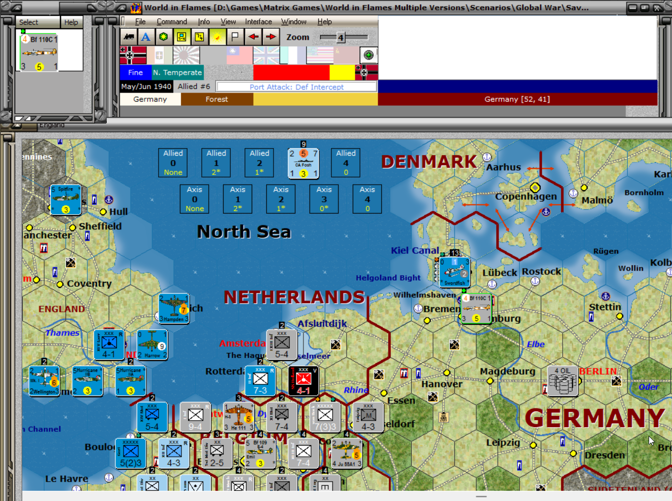Select the United States flag

pos(320,55)
